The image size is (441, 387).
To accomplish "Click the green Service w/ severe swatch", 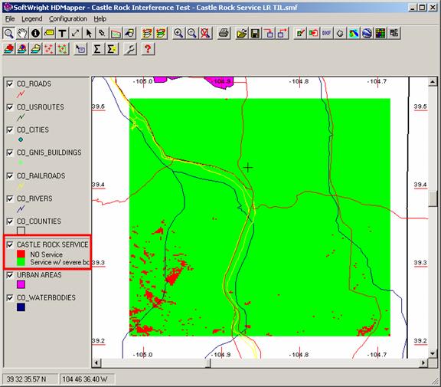I will tap(21, 262).
